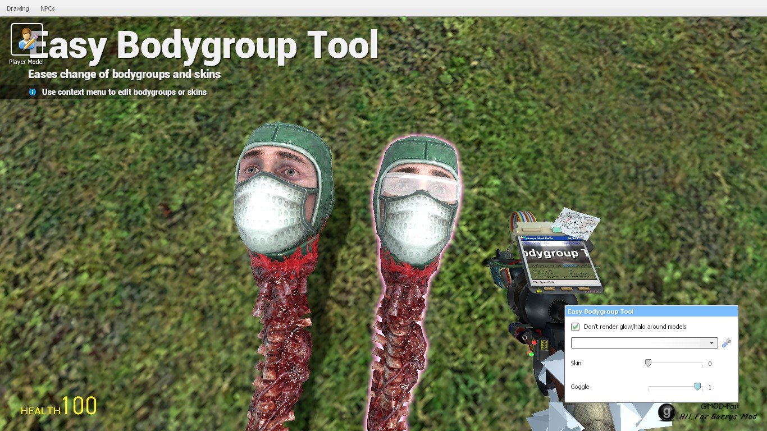Click the wrench preset settings icon
The height and width of the screenshot is (431, 767).
(727, 343)
